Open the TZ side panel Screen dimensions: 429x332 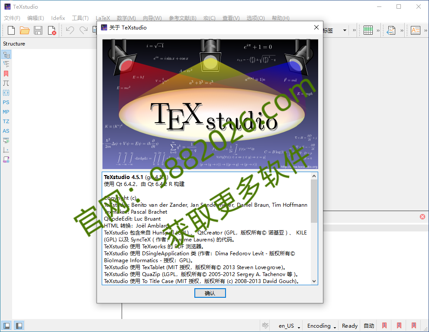[6, 121]
